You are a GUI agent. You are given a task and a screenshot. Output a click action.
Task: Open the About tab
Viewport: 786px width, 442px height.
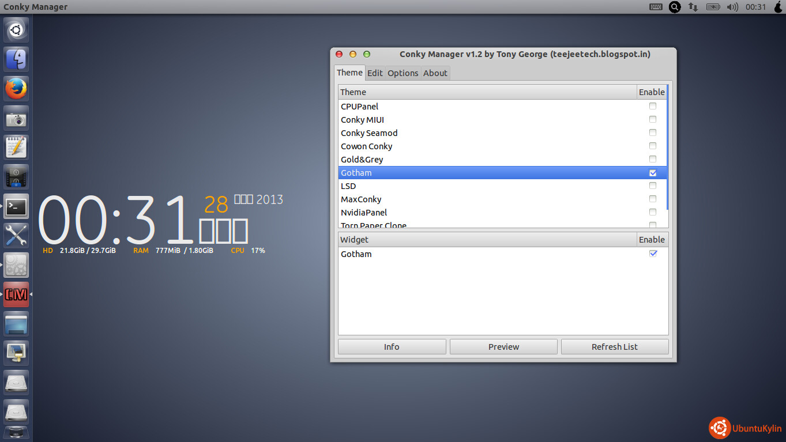(x=435, y=73)
